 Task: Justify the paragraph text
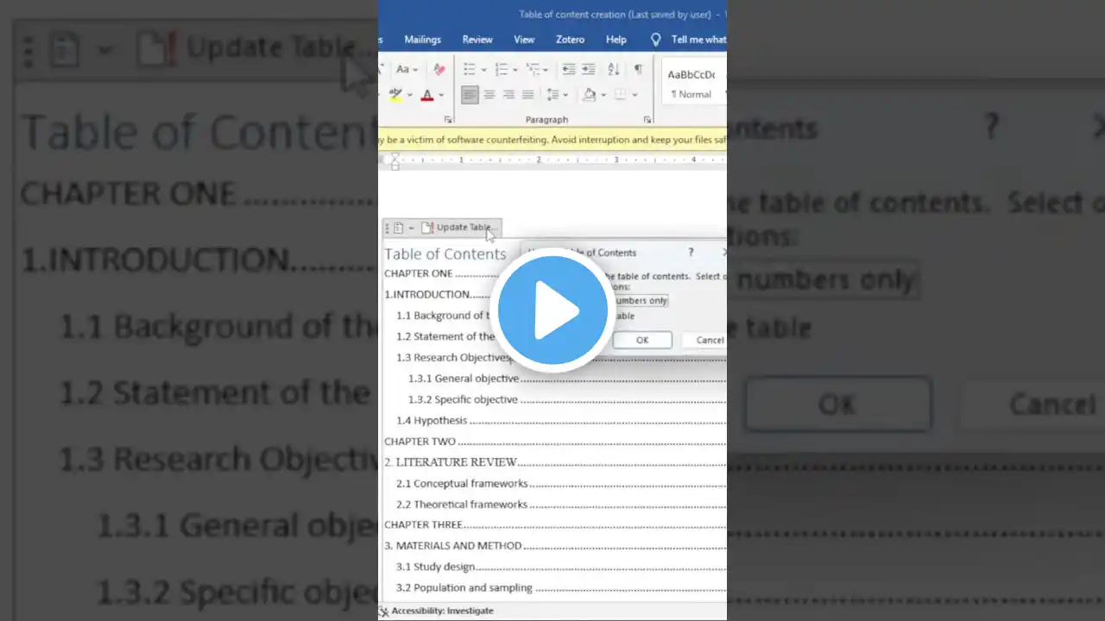527,95
